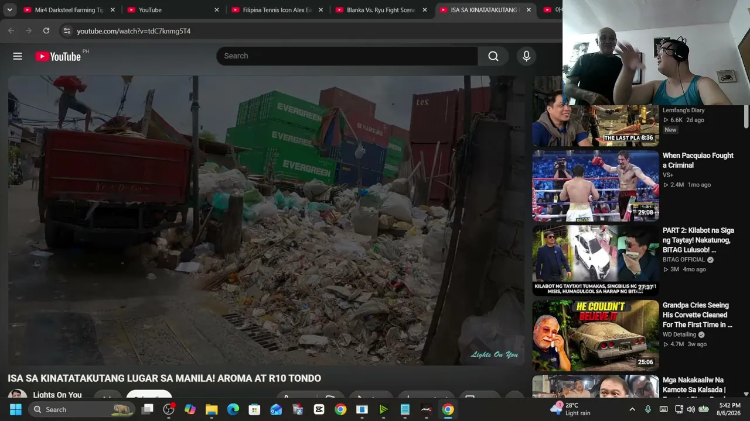Click the system tray keyboard icon
The width and height of the screenshot is (750, 421).
(x=664, y=409)
